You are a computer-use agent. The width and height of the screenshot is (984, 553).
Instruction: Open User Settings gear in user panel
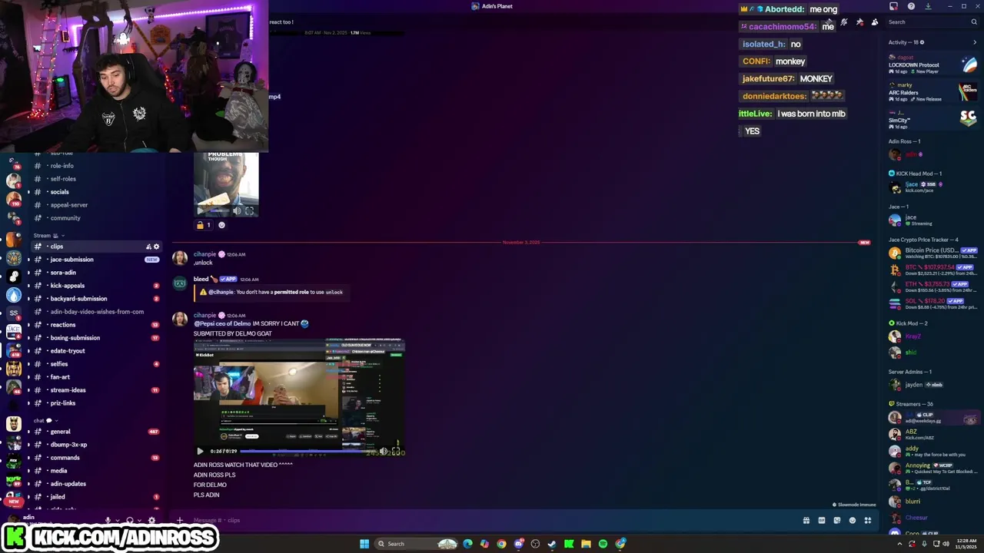[x=151, y=520]
